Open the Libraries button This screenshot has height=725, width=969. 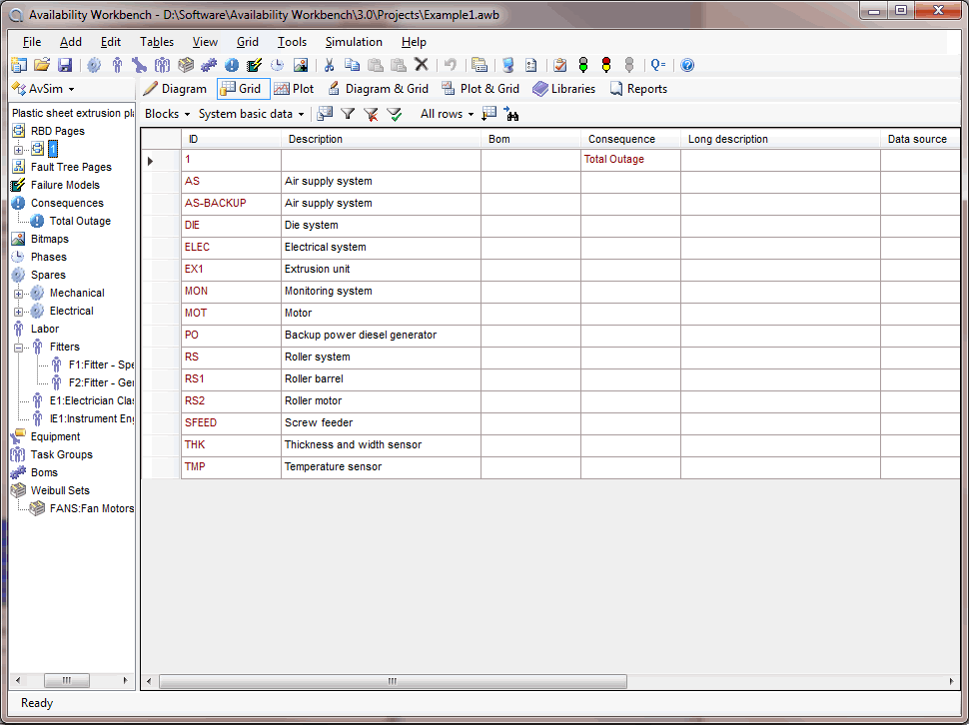tap(563, 89)
